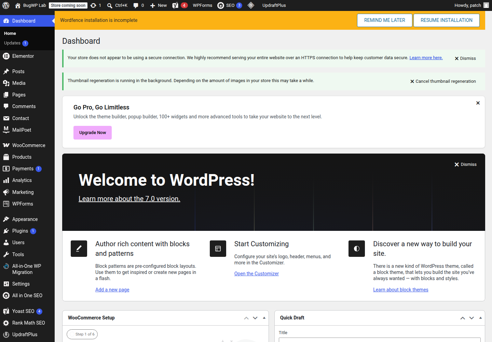Open the Ctrl+K search magnifier
The image size is (492, 342).
[110, 5]
